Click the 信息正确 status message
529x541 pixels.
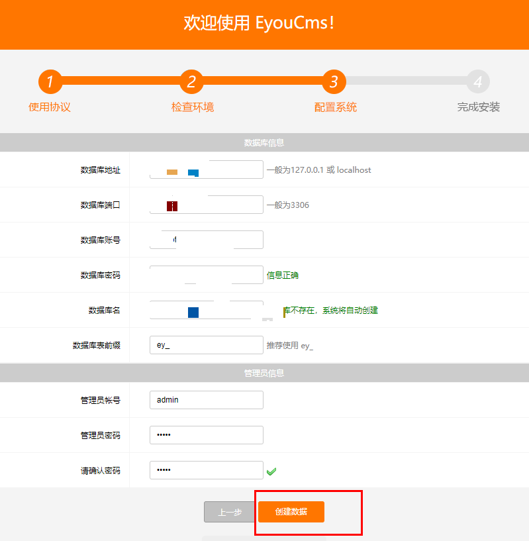point(283,275)
